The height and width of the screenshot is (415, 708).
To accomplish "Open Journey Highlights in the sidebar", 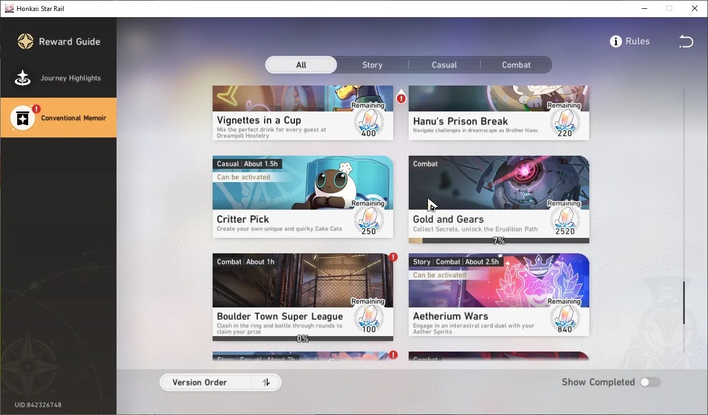I will [x=59, y=78].
